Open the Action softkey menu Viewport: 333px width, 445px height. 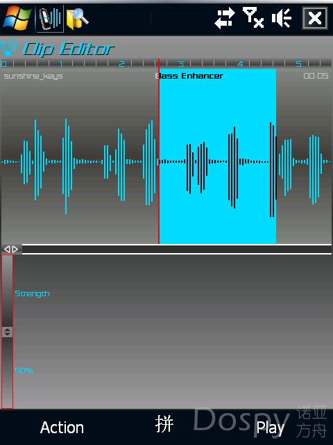(62, 428)
